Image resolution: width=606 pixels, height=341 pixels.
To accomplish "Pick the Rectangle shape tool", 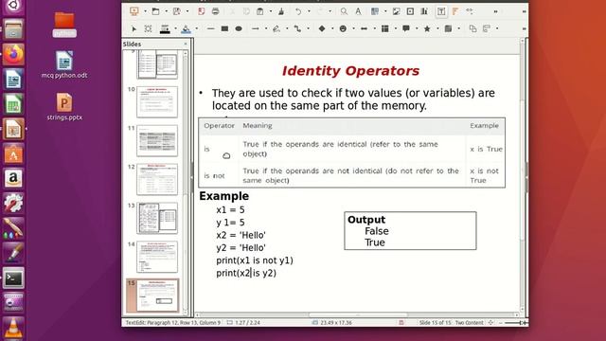I will click(224, 28).
